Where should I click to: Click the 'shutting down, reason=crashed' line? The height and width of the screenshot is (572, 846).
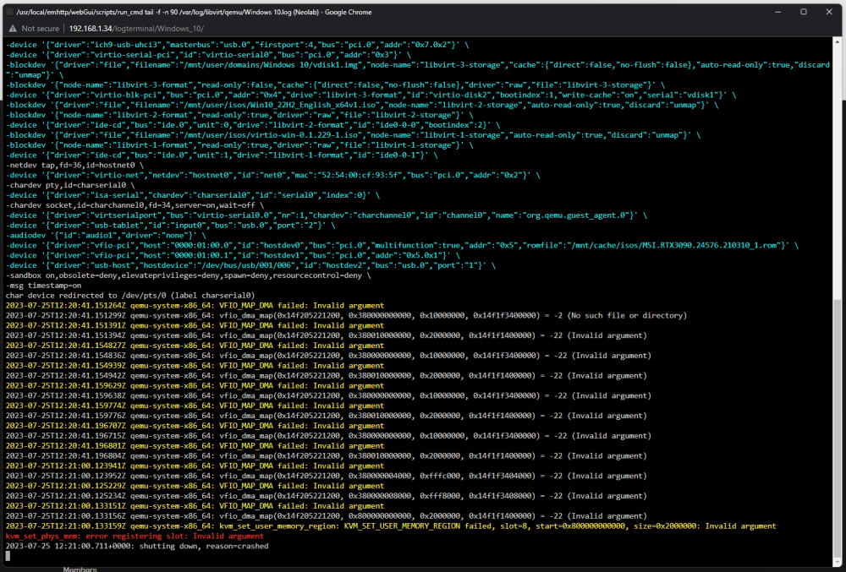(x=137, y=546)
